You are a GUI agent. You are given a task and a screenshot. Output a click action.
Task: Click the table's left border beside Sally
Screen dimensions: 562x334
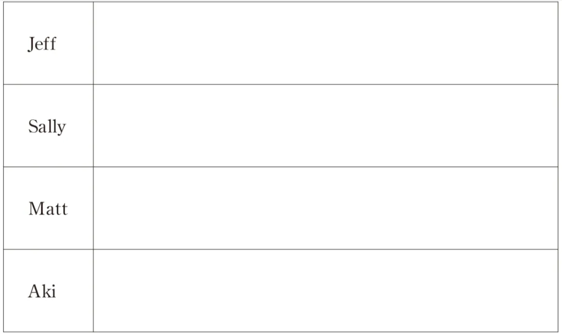pos(4,126)
